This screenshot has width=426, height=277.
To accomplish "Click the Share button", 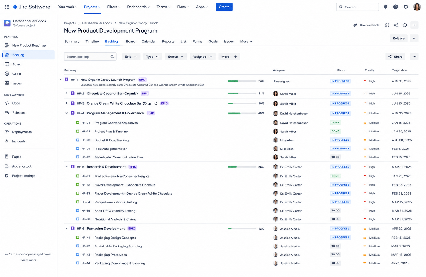I will click(395, 57).
